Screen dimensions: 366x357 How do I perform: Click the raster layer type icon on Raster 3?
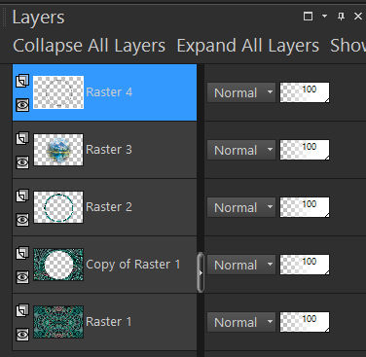click(22, 138)
